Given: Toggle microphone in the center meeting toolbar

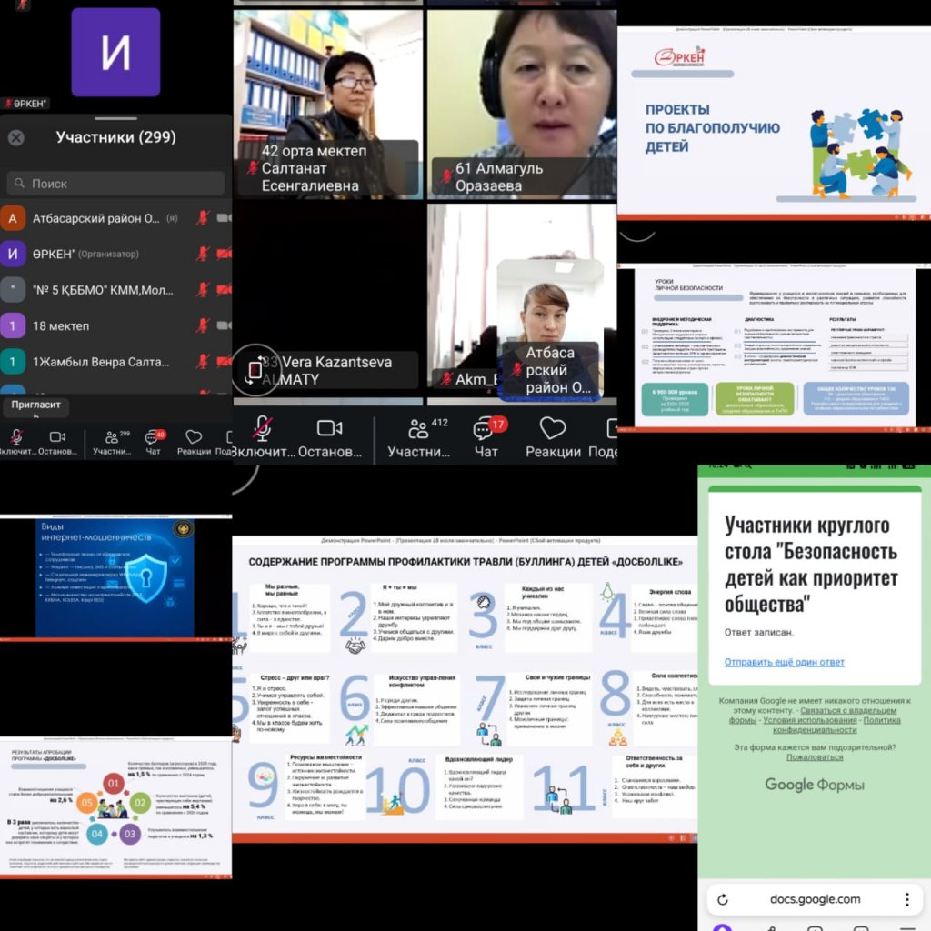Looking at the screenshot, I should (x=263, y=435).
